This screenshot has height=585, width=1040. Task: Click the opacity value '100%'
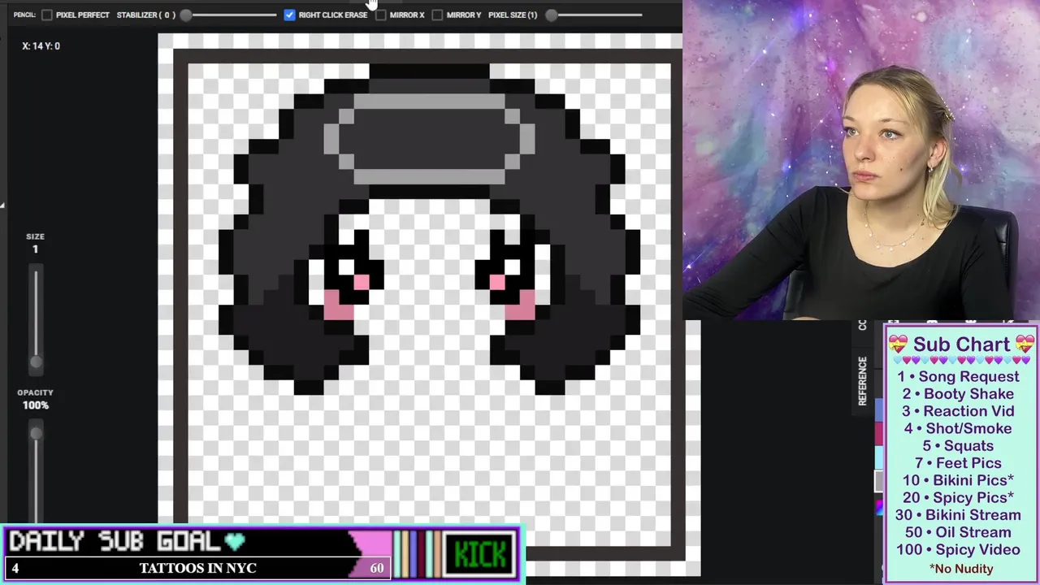point(35,405)
